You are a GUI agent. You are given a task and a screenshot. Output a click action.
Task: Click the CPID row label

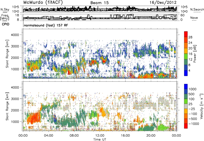pyautogui.click(x=6, y=24)
